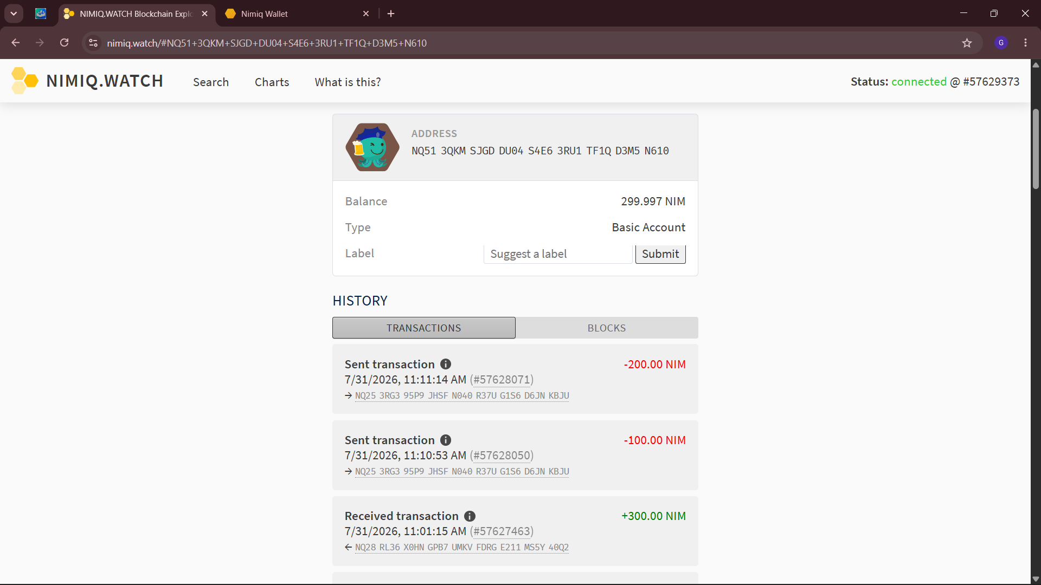
Task: Click the timestamp 7/31/2026, 11:01:15 AM
Action: click(x=406, y=531)
